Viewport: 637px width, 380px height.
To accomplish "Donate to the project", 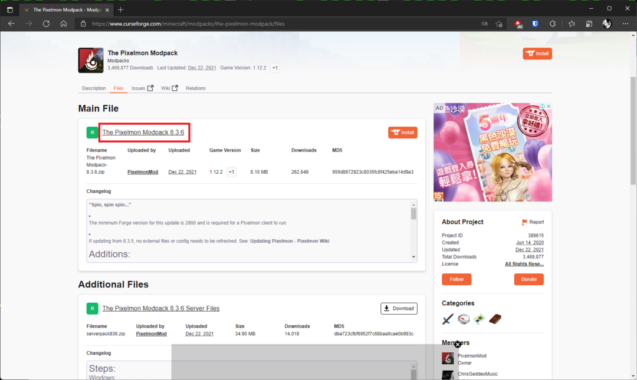I will tap(529, 279).
